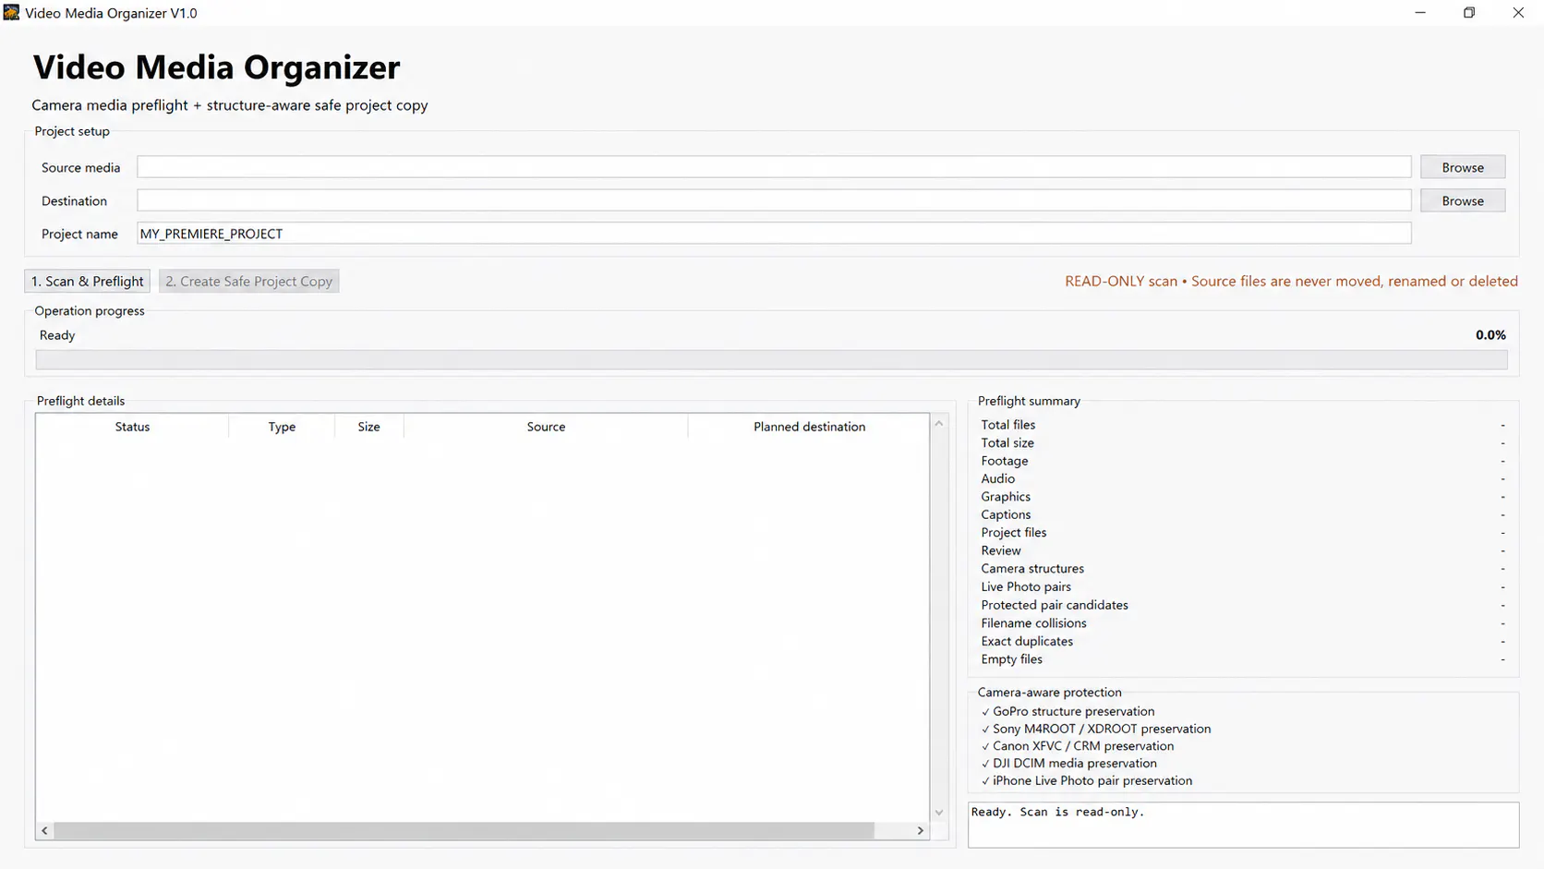Image resolution: width=1544 pixels, height=869 pixels.
Task: Click the horizontal scrollbar thumb in Preflight details
Action: coord(464,830)
